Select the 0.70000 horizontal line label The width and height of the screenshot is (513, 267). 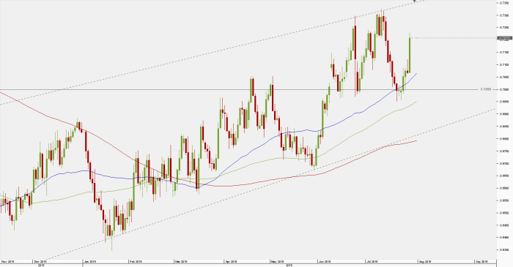[486, 89]
